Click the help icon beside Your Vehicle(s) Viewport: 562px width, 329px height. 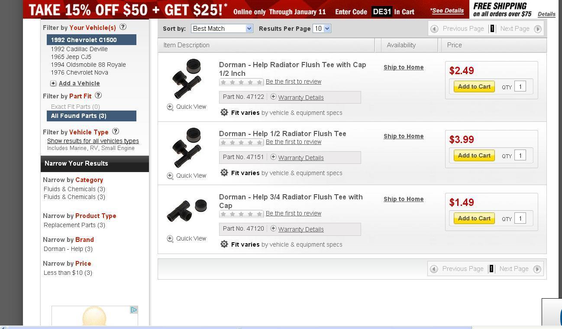(x=123, y=27)
